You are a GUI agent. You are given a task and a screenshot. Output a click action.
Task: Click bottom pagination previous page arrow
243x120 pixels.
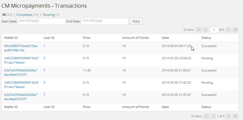click(x=213, y=116)
